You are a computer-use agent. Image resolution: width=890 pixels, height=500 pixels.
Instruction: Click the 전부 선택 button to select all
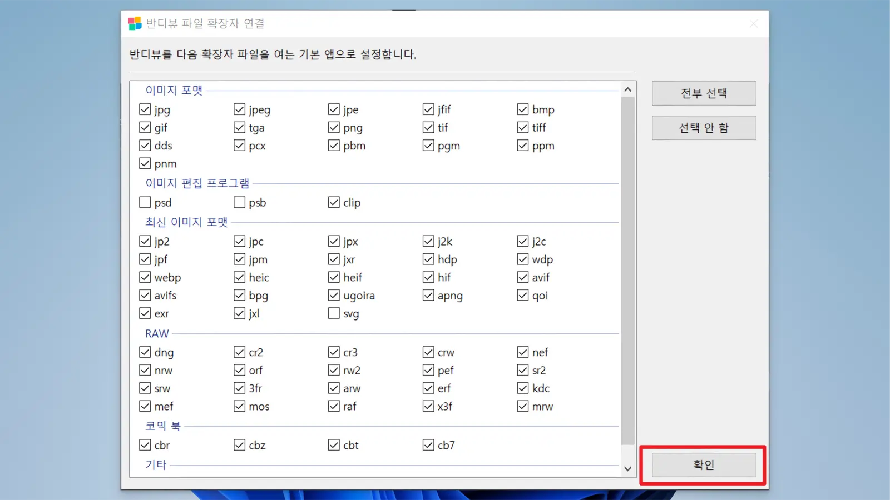click(704, 93)
